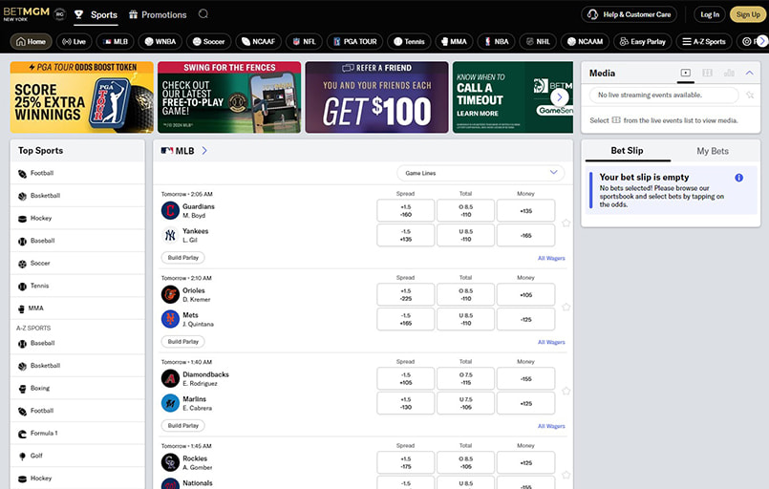Select MMA in Top Sports list
769x489 pixels.
coord(77,308)
